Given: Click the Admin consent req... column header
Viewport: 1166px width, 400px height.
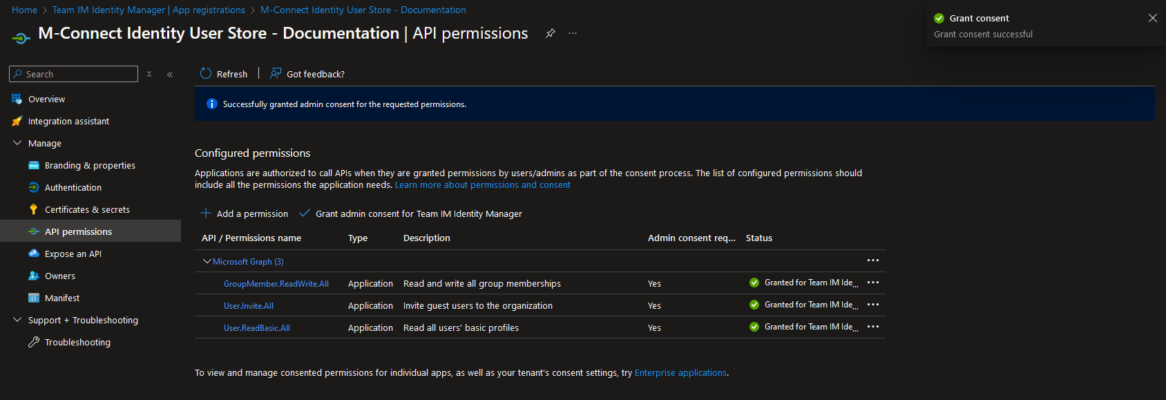Looking at the screenshot, I should click(691, 238).
